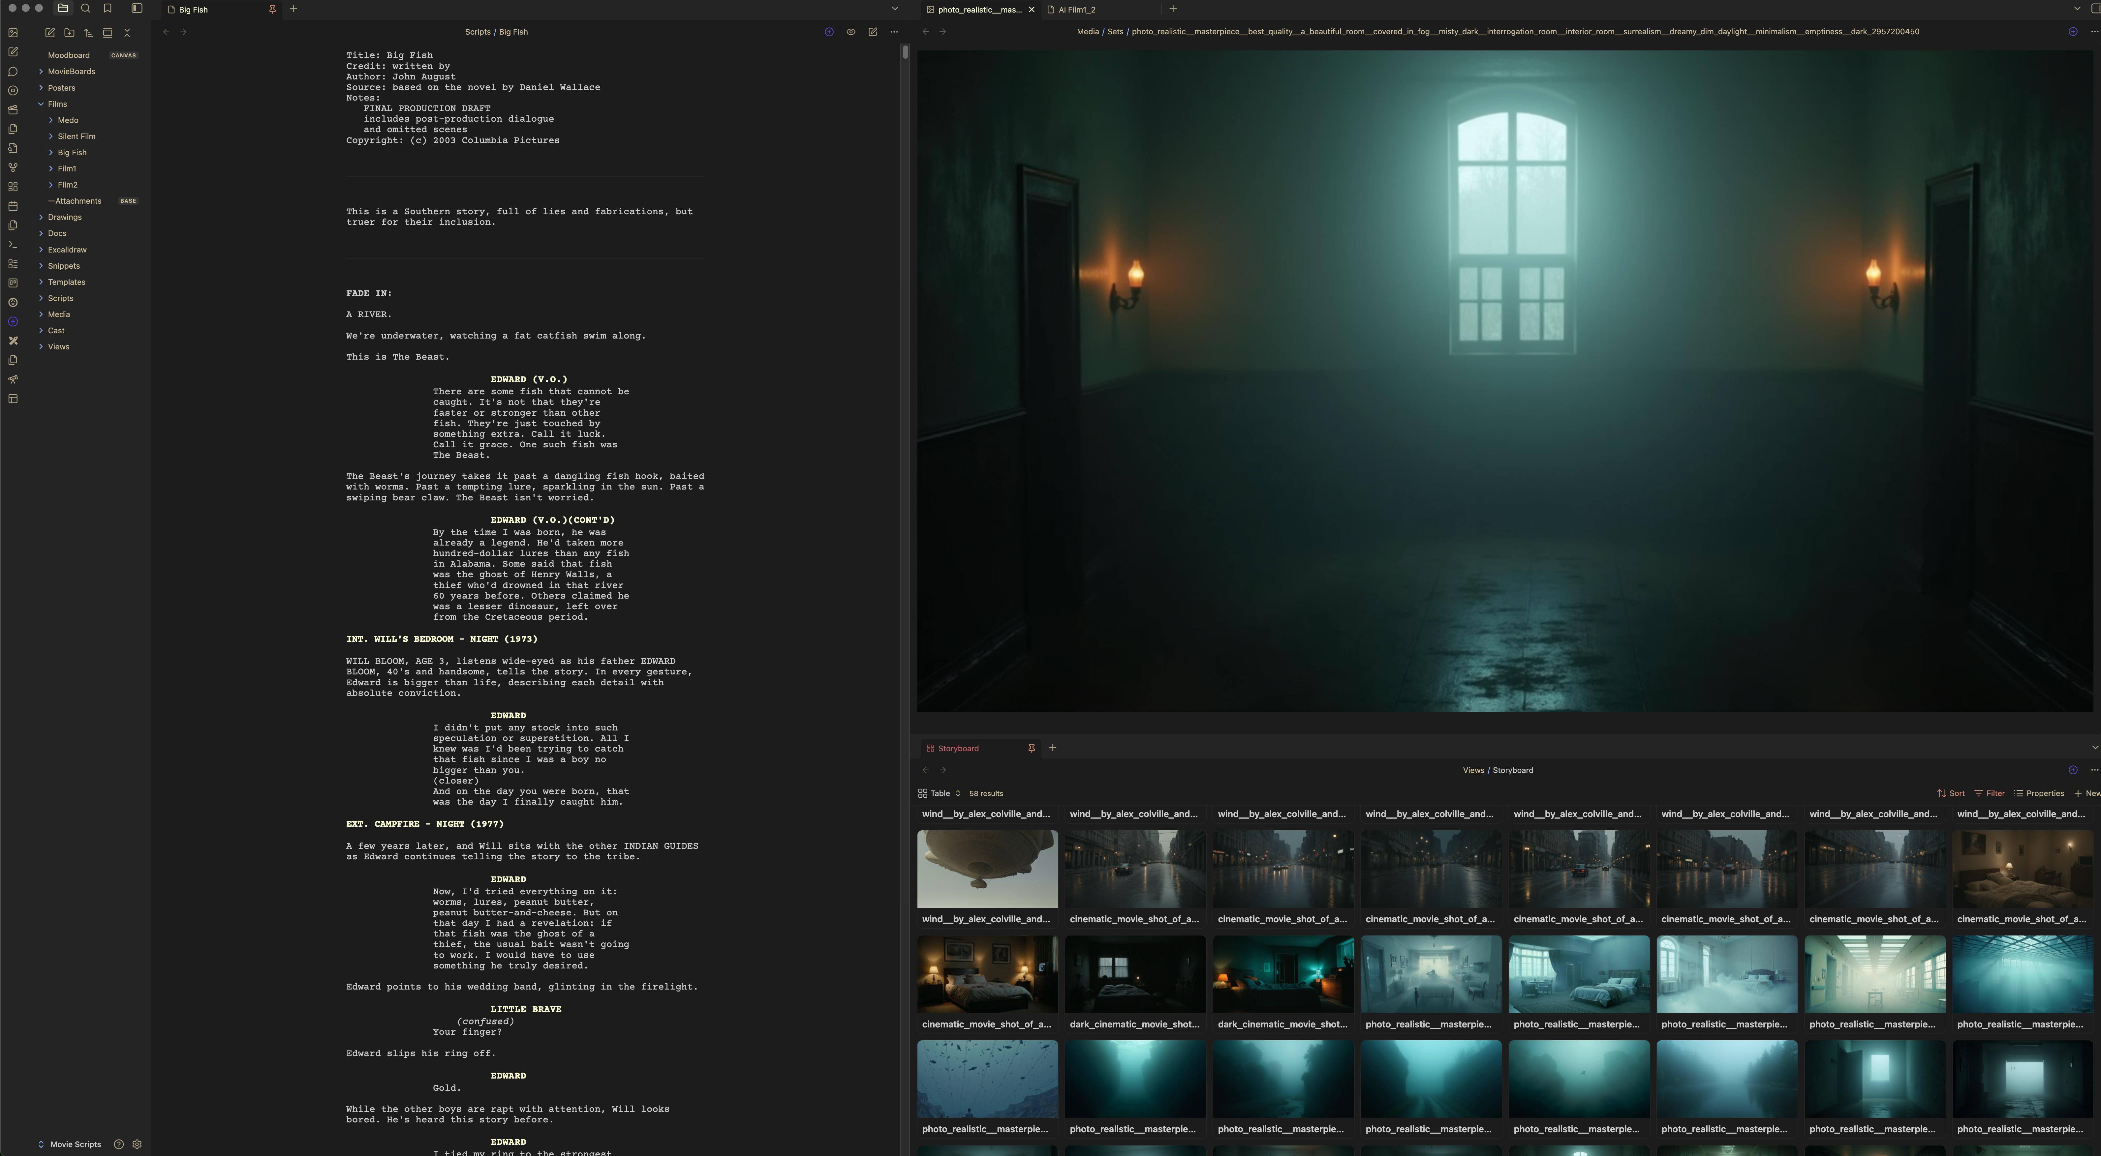2101x1156 pixels.
Task: Select the Storyboard tab
Action: (958, 748)
